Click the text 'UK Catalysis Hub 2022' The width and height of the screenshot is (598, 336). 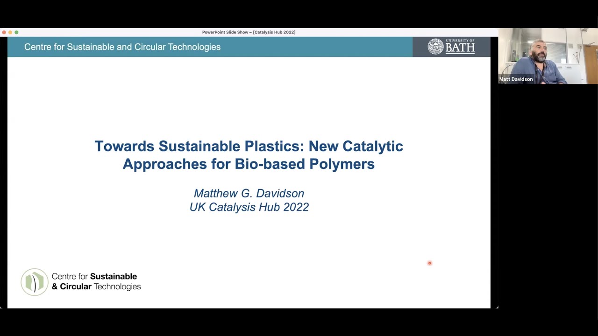(x=249, y=207)
